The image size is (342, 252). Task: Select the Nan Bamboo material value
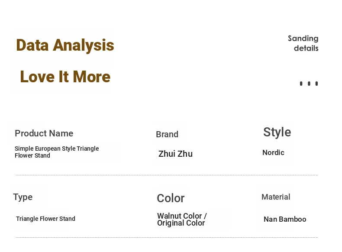pyautogui.click(x=285, y=219)
